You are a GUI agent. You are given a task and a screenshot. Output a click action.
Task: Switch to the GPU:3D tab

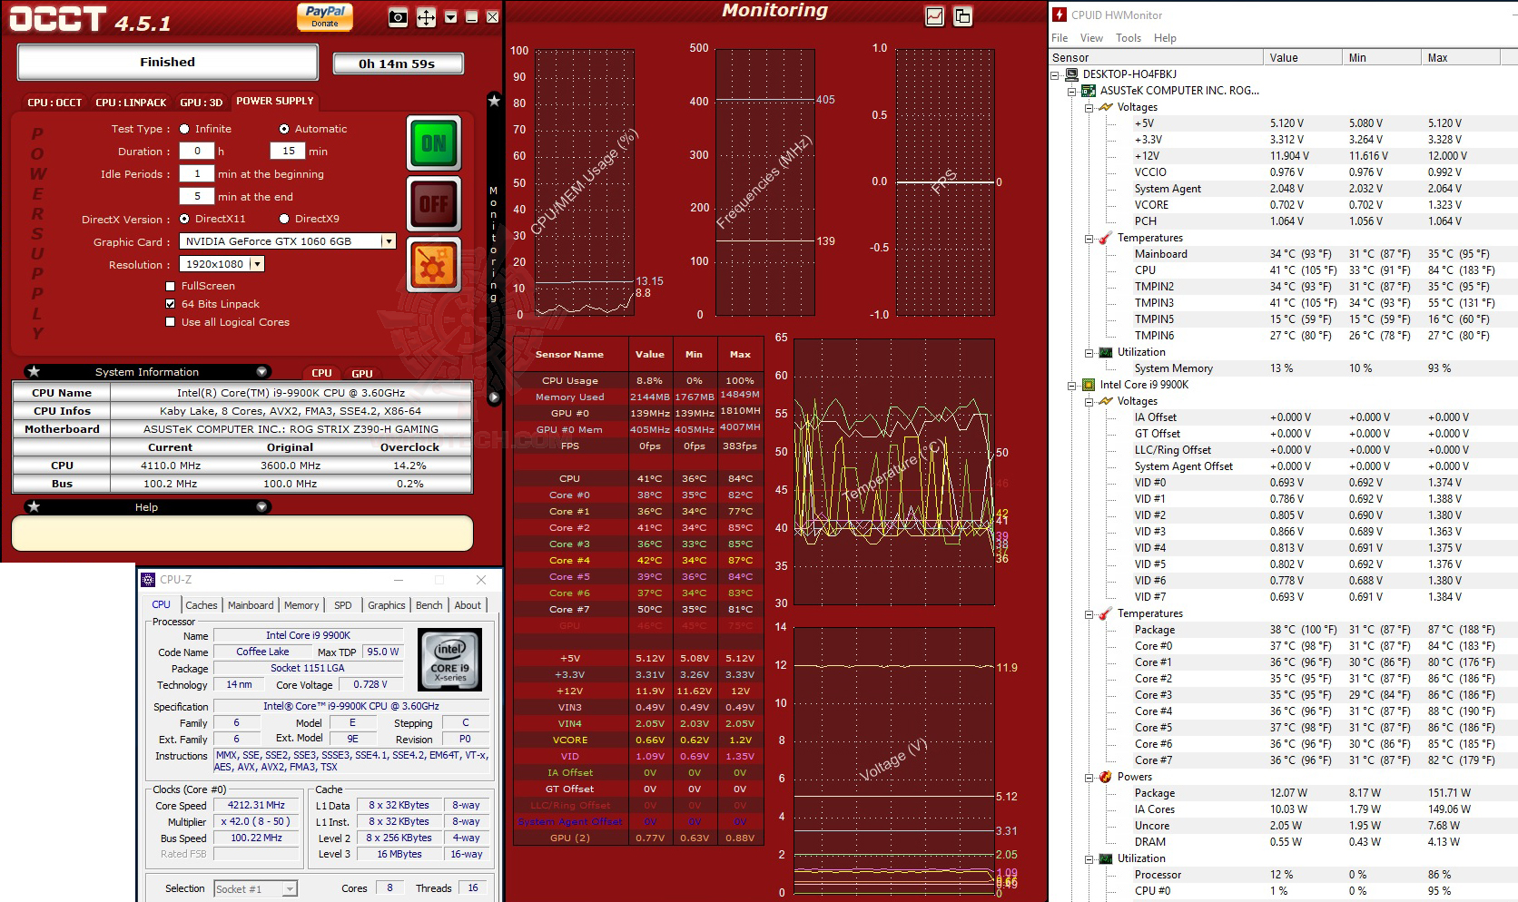coord(201,103)
